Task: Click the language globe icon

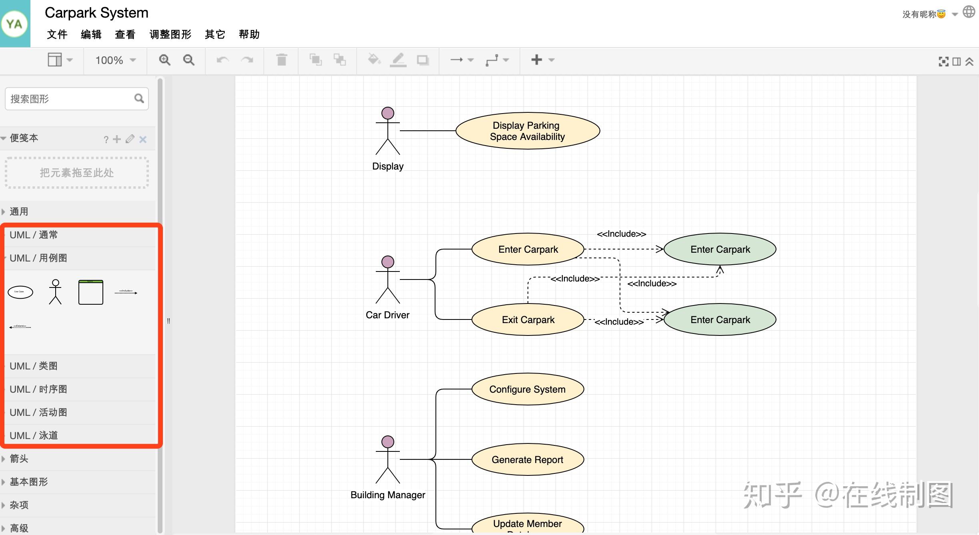Action: coord(969,12)
